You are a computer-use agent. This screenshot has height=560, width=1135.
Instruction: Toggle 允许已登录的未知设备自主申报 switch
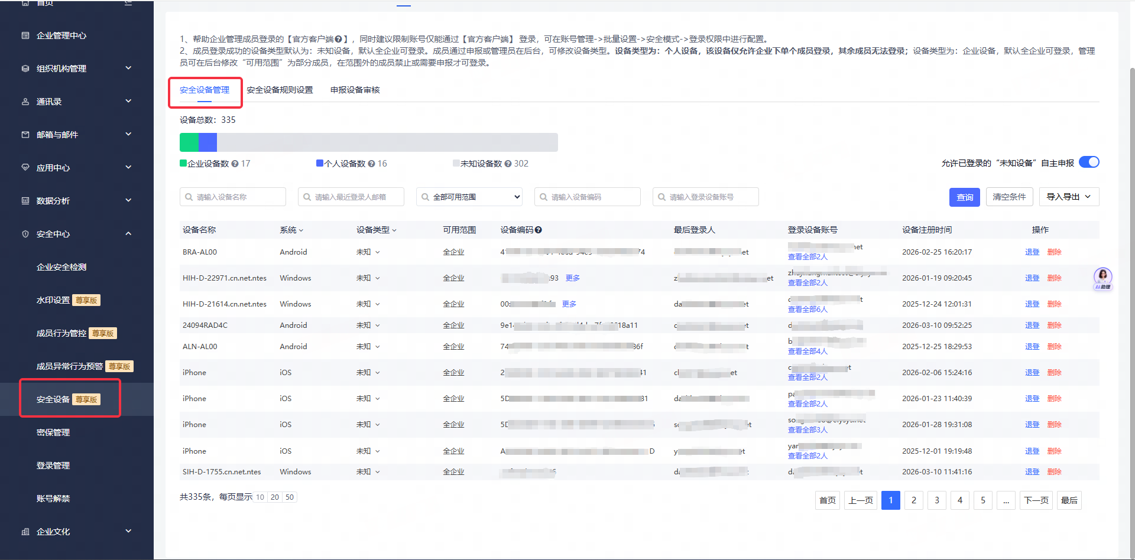[1089, 162]
